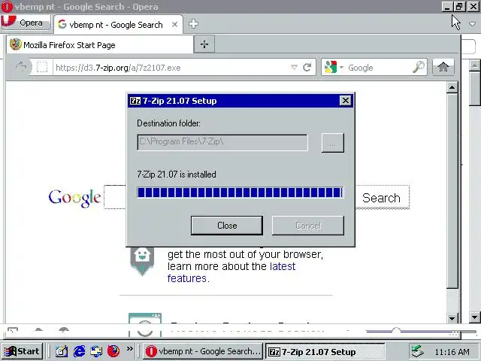Open Opera tab list dropdown arrow
This screenshot has width=481, height=361.
point(473,23)
